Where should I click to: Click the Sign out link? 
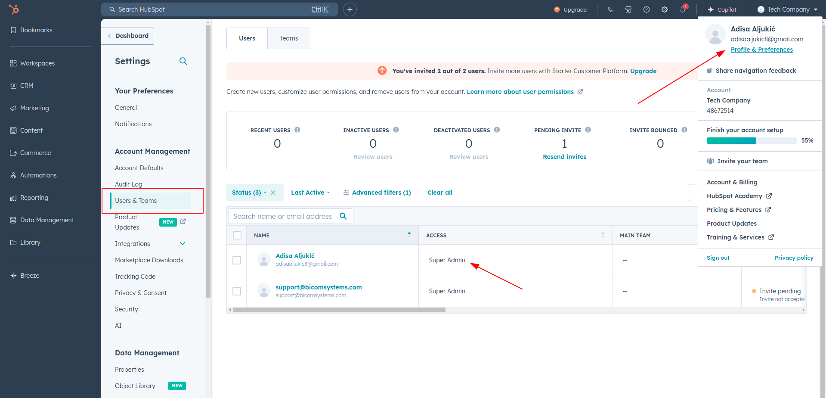point(718,258)
